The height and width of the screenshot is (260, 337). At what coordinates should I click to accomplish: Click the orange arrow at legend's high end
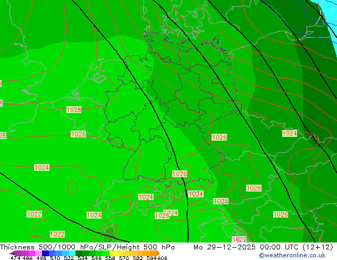(158, 253)
